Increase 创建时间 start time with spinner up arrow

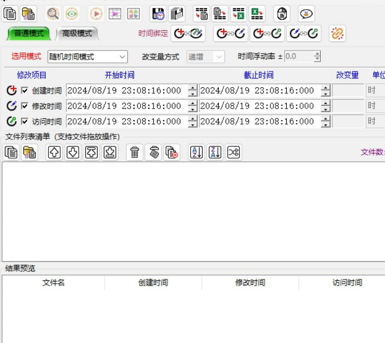click(x=192, y=88)
